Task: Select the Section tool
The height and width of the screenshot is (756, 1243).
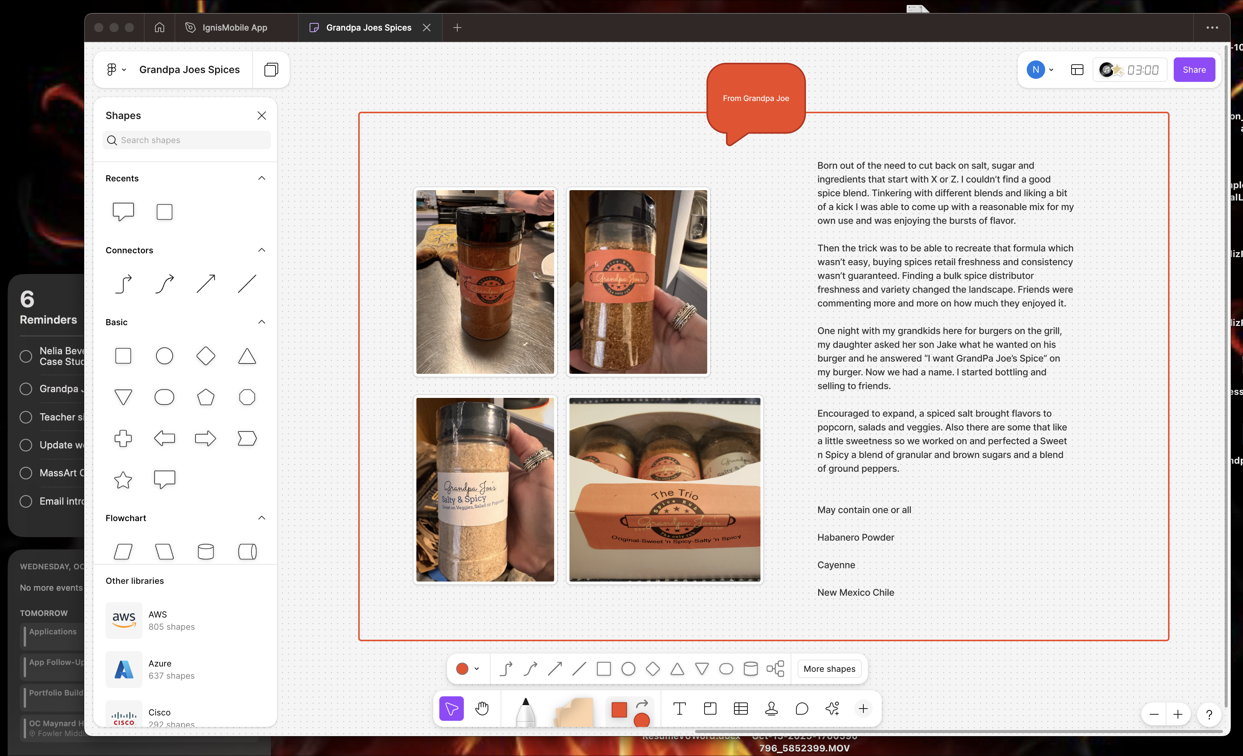Action: [710, 709]
